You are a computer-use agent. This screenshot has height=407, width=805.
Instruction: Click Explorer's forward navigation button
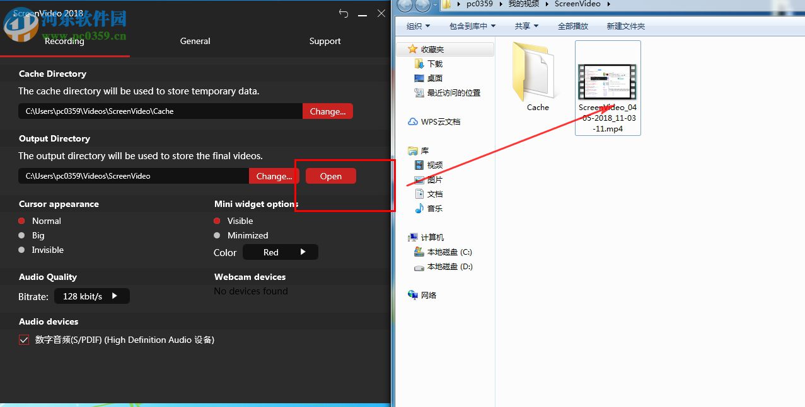pos(423,6)
